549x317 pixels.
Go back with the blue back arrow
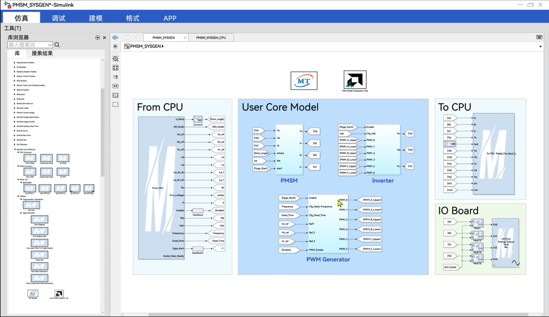click(x=115, y=38)
